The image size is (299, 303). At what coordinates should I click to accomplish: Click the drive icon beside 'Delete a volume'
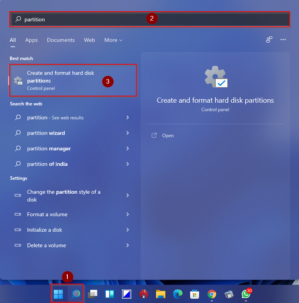tap(18, 245)
